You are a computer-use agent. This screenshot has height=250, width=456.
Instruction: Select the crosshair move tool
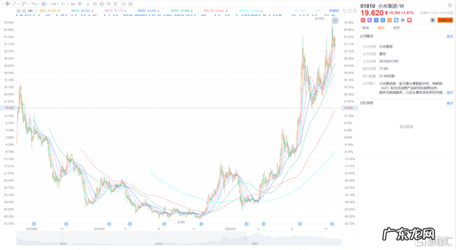(7, 4)
